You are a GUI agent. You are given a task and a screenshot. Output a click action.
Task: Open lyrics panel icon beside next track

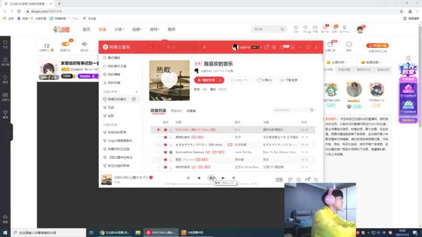pos(233,178)
